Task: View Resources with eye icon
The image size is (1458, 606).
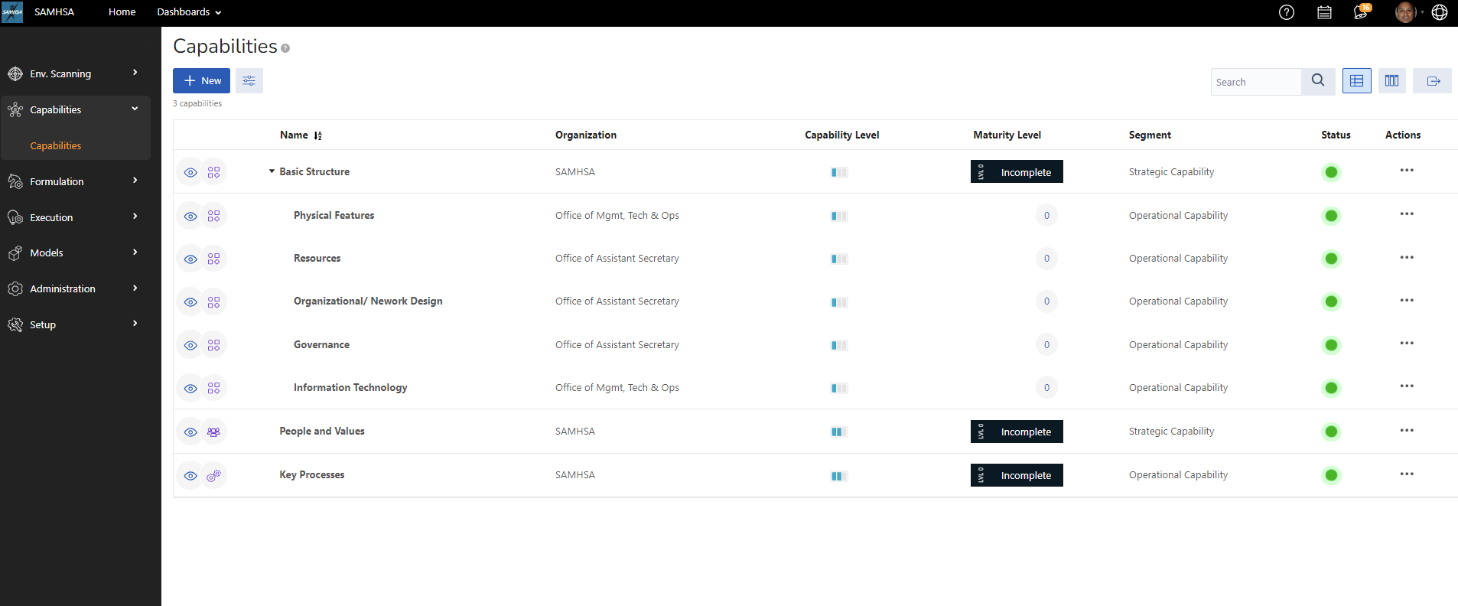Action: click(x=190, y=259)
